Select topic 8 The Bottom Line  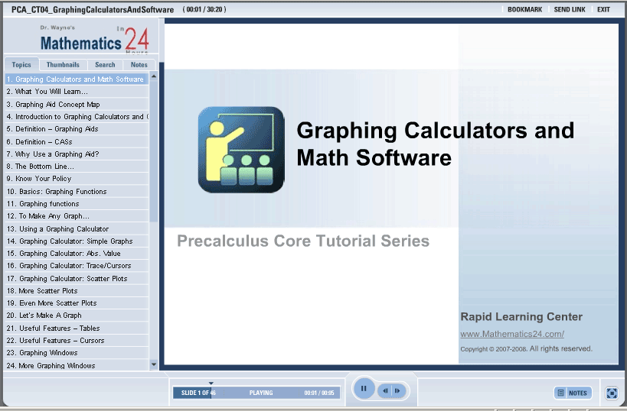[77, 167]
